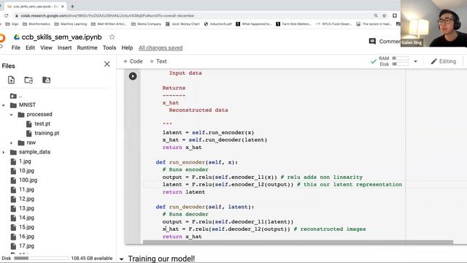Viewport: 467px width, 263px height.
Task: Click the test.pt file icon
Action: 29,123
